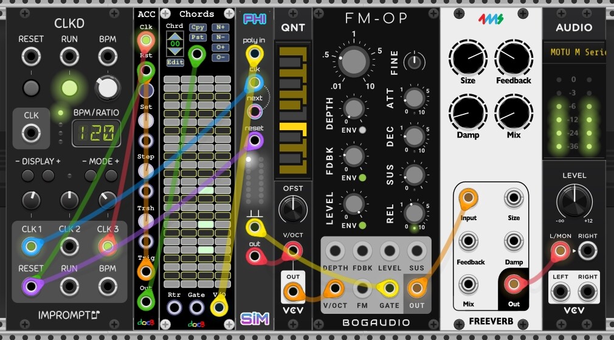The height and width of the screenshot is (340, 614).
Task: Toggle the DEPTH ENV switch on FM-OP
Action: coord(362,130)
